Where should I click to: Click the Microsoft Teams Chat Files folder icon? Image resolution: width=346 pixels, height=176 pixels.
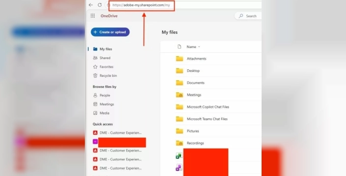tap(180, 119)
